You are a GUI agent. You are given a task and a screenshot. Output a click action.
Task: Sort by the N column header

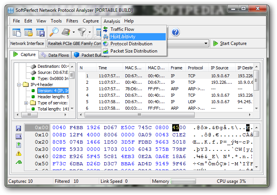[87, 68]
